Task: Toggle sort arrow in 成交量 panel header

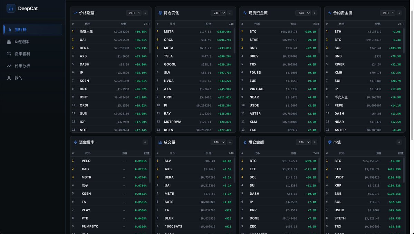Action: pyautogui.click(x=230, y=142)
